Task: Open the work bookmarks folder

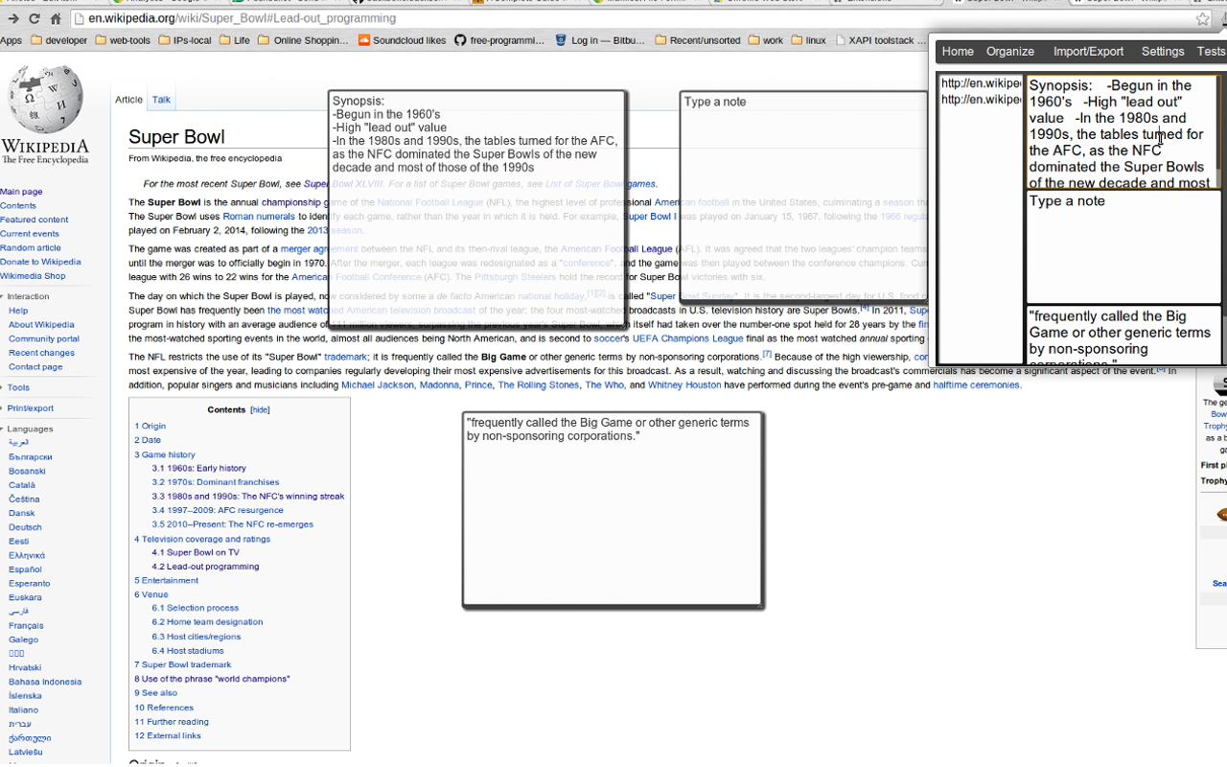Action: pyautogui.click(x=766, y=40)
